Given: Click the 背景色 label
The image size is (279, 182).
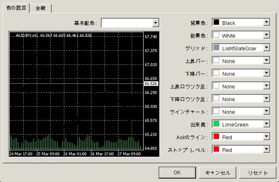Looking at the screenshot, I should [x=199, y=23].
